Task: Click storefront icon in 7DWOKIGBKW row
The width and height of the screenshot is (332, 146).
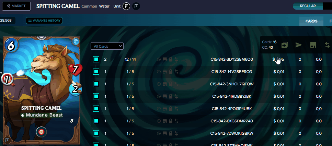Action: point(165,133)
